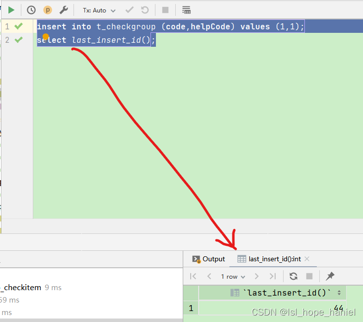
Task: Open the query history clock icon
Action: [x=31, y=10]
